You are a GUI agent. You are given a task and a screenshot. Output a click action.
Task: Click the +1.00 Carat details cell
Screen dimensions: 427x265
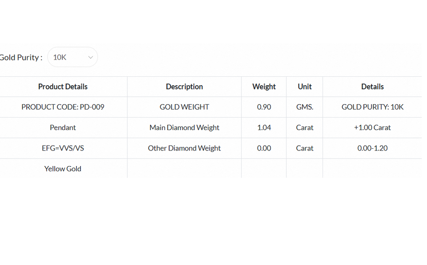[x=372, y=127]
